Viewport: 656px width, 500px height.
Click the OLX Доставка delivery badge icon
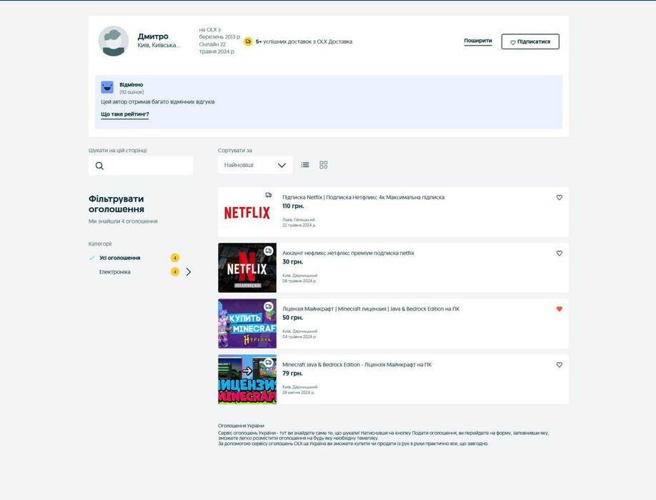click(x=248, y=41)
